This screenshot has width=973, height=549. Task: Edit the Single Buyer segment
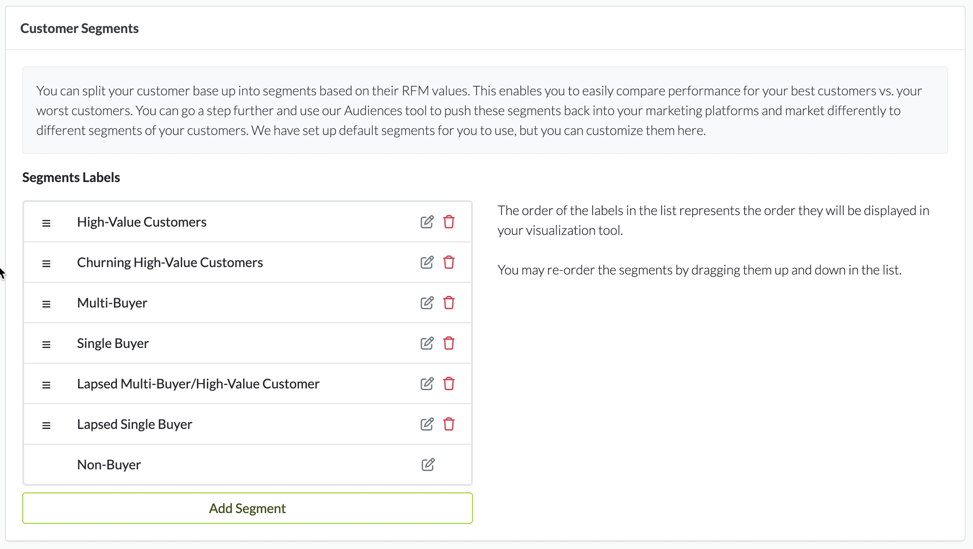[x=427, y=343]
